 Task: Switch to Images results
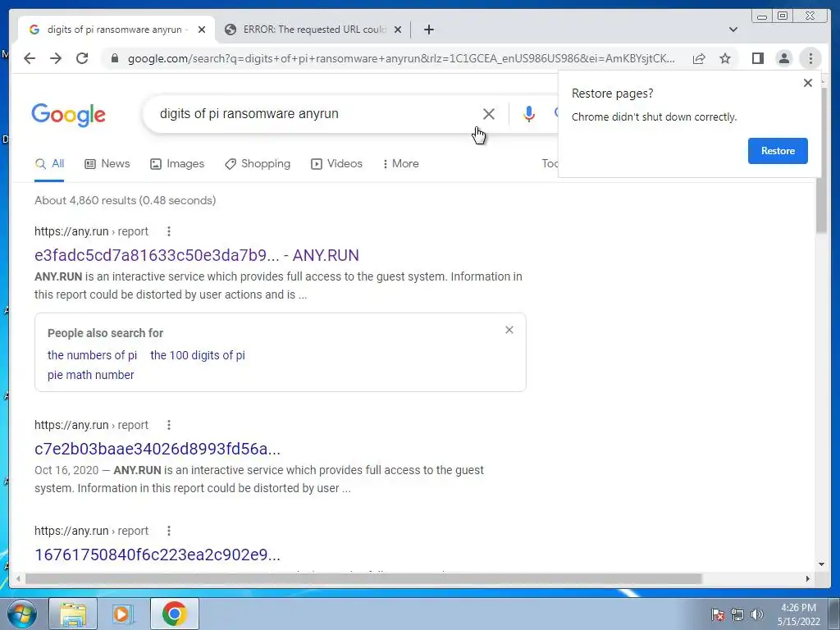click(177, 164)
